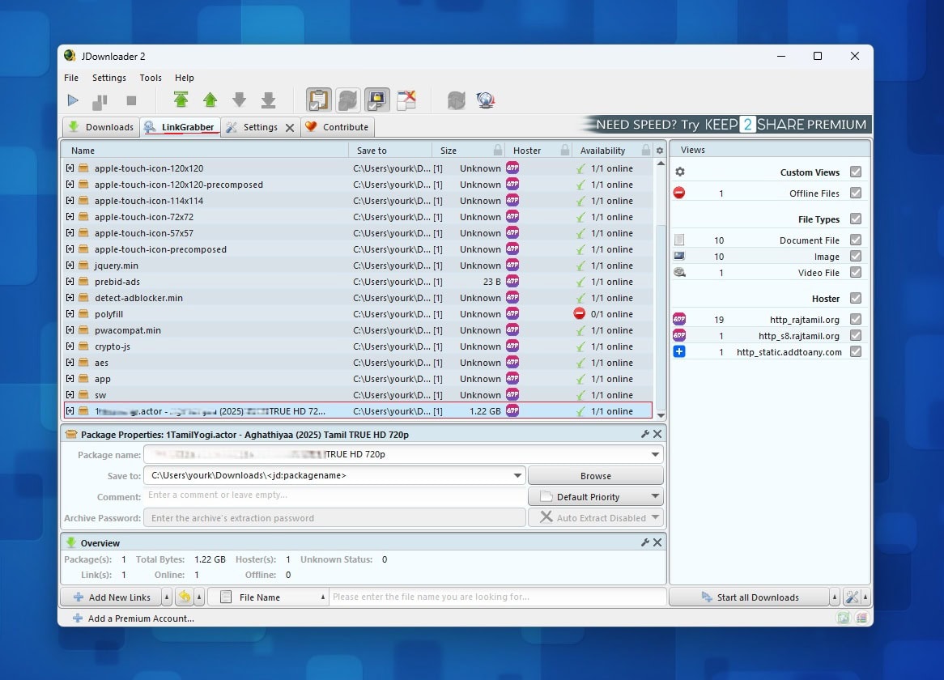
Task: Uncheck the Offline Files checkbox
Action: pos(856,193)
